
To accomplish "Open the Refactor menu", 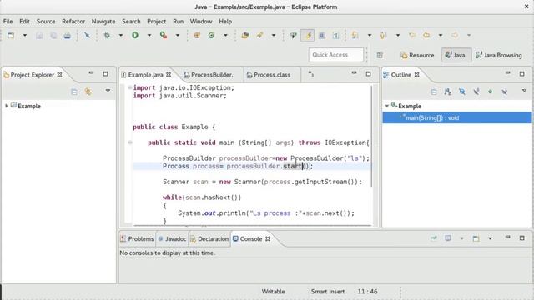I will (x=73, y=21).
